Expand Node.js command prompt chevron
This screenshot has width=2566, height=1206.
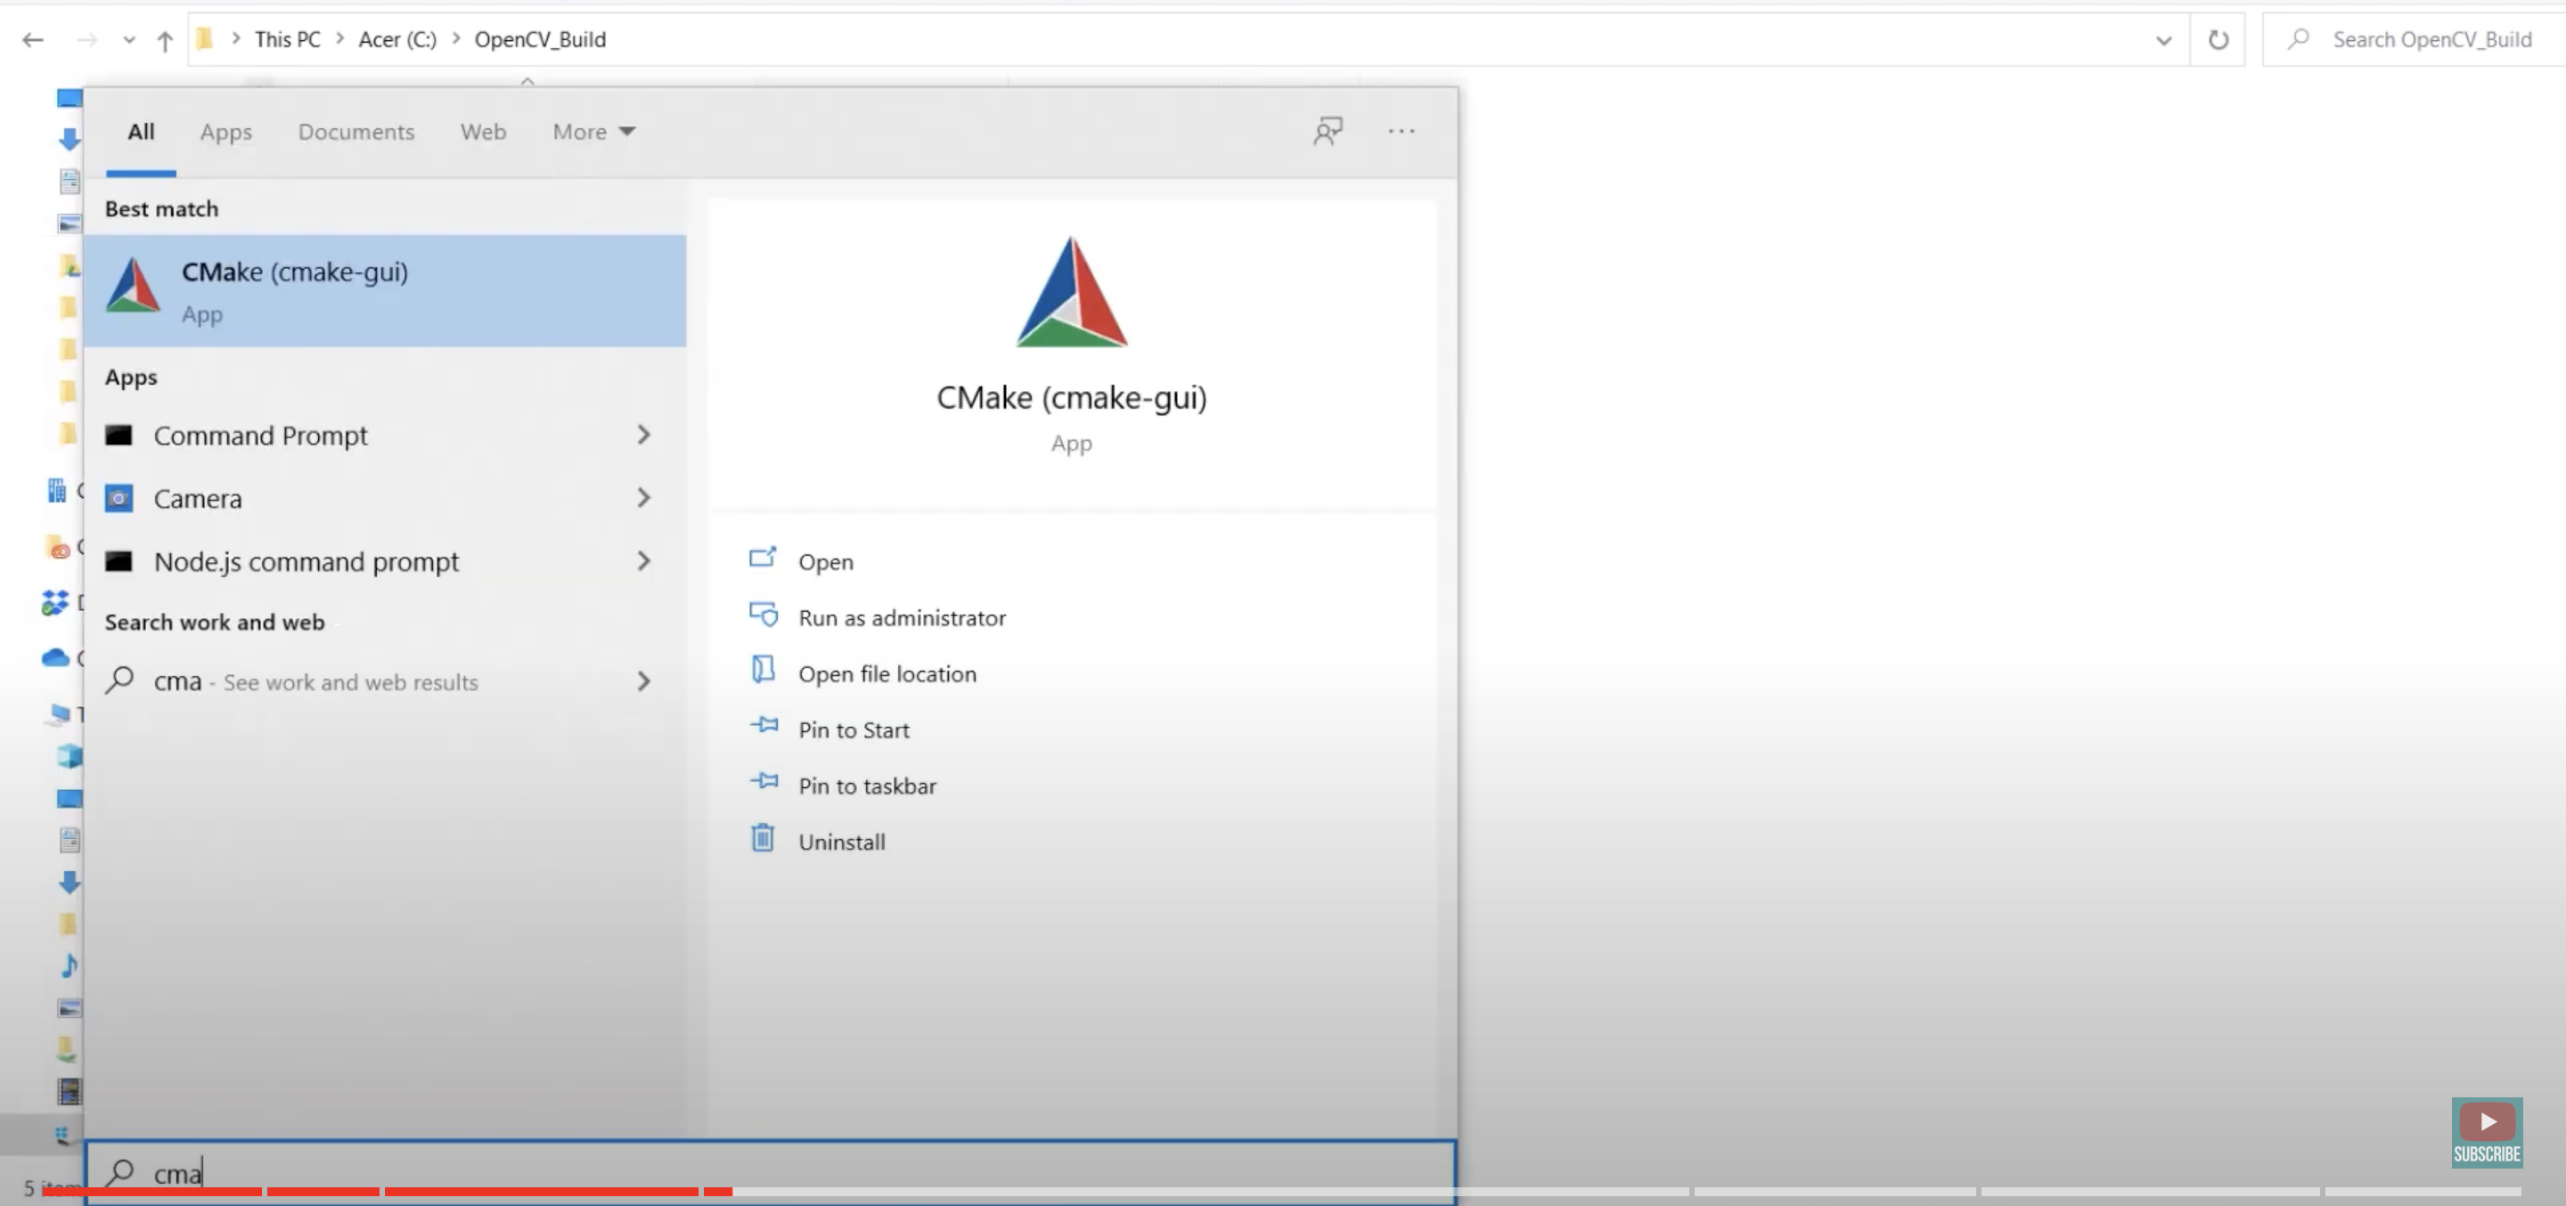point(643,562)
